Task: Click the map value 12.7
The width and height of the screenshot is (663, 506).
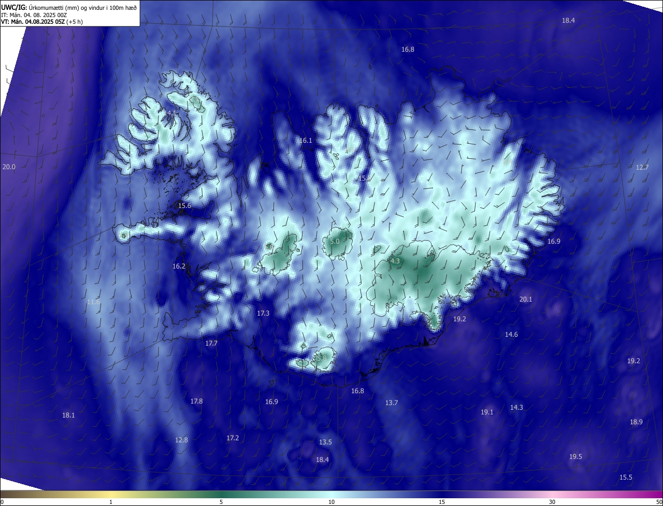Action: pos(642,167)
